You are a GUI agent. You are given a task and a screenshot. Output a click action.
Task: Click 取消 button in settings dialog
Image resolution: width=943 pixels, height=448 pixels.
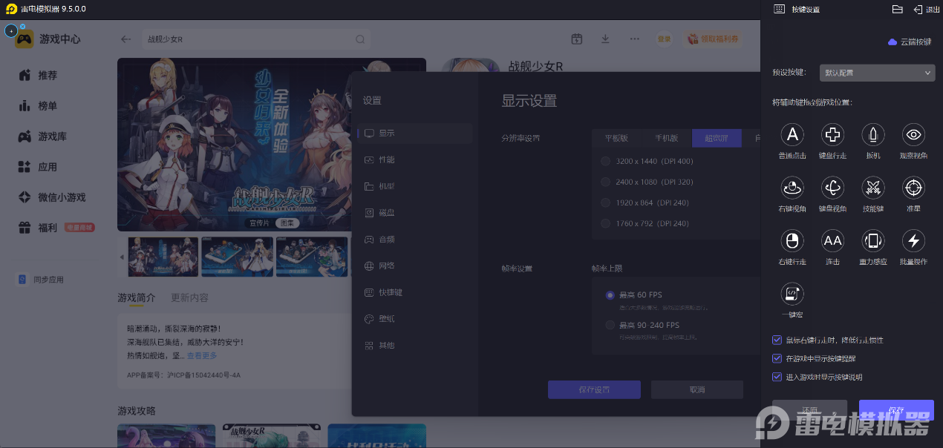coord(696,389)
